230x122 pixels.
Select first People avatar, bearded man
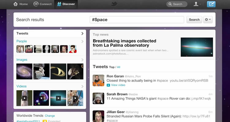click(x=20, y=49)
